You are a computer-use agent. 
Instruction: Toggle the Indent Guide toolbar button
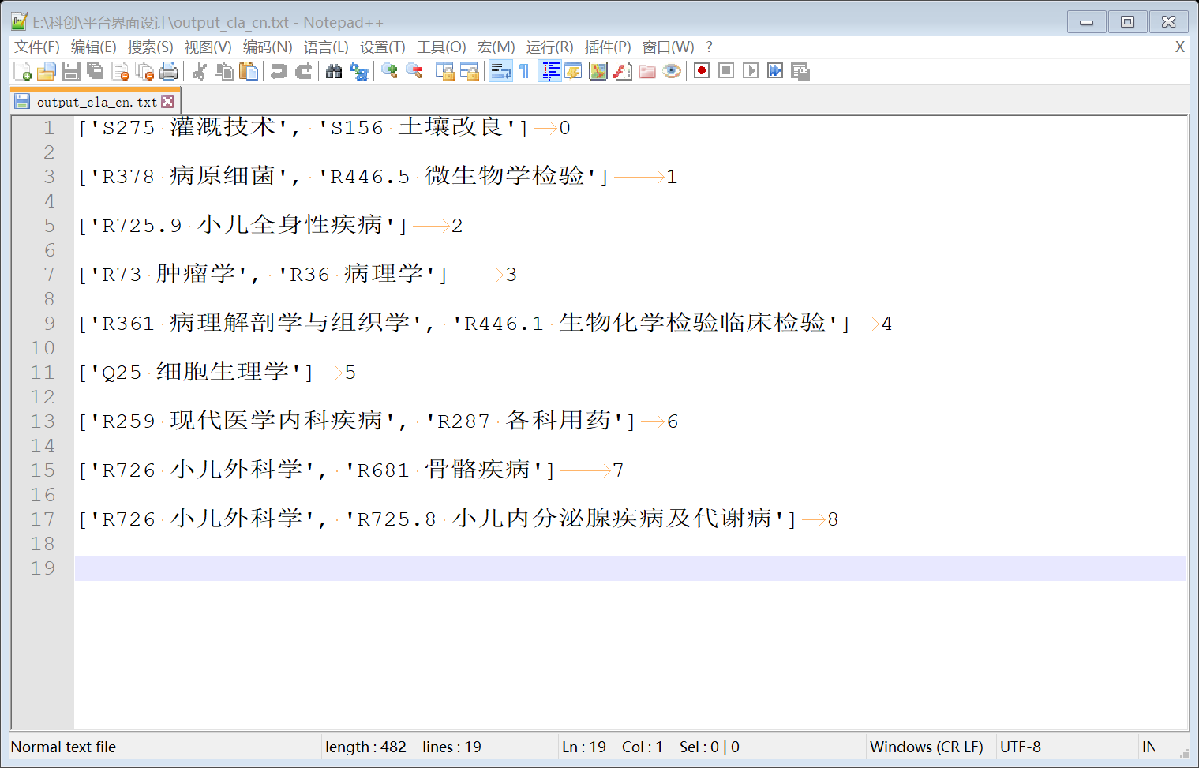point(550,72)
